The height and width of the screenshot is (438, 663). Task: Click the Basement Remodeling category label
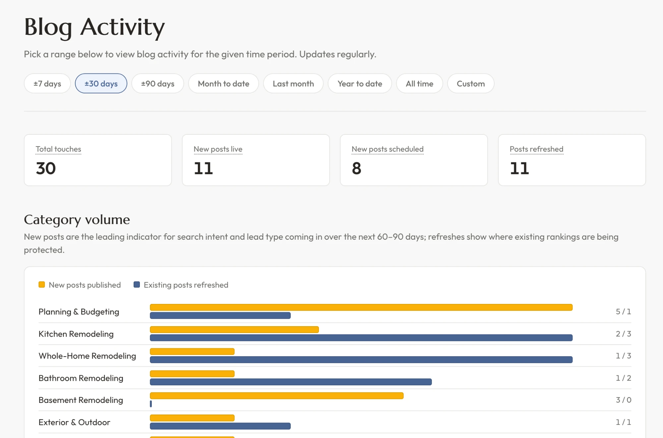click(x=81, y=400)
